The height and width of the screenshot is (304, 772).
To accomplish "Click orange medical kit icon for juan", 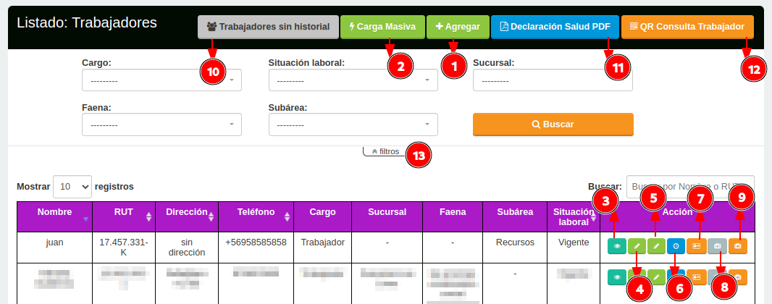I will (738, 246).
